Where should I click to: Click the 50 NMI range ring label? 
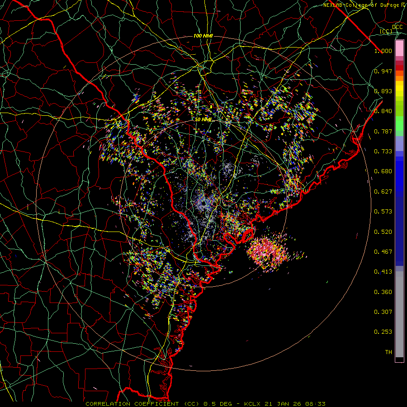203,119
